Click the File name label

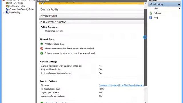[45, 85]
